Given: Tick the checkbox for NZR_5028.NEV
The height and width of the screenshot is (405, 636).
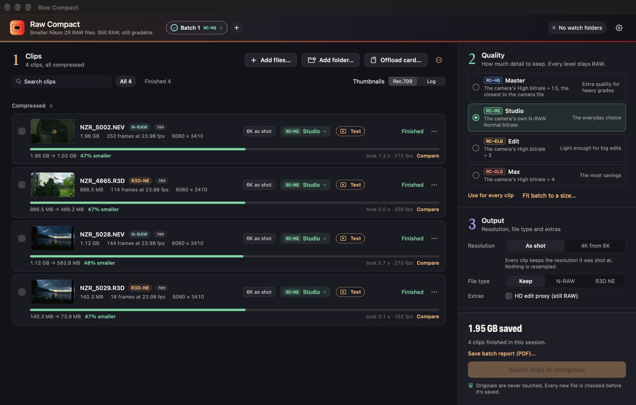Looking at the screenshot, I should point(22,239).
